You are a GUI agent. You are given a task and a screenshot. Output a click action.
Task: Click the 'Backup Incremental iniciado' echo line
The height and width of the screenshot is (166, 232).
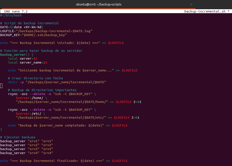pyautogui.click(x=62, y=43)
